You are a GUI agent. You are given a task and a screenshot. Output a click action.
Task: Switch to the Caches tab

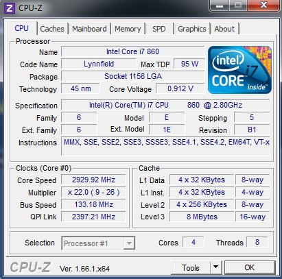(x=52, y=29)
